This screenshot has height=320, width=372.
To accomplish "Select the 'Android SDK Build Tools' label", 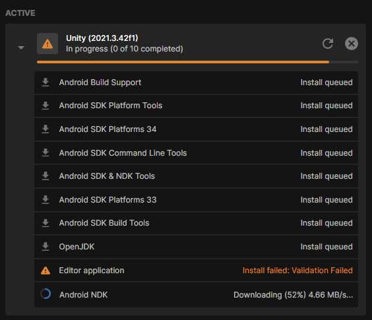I will (104, 223).
